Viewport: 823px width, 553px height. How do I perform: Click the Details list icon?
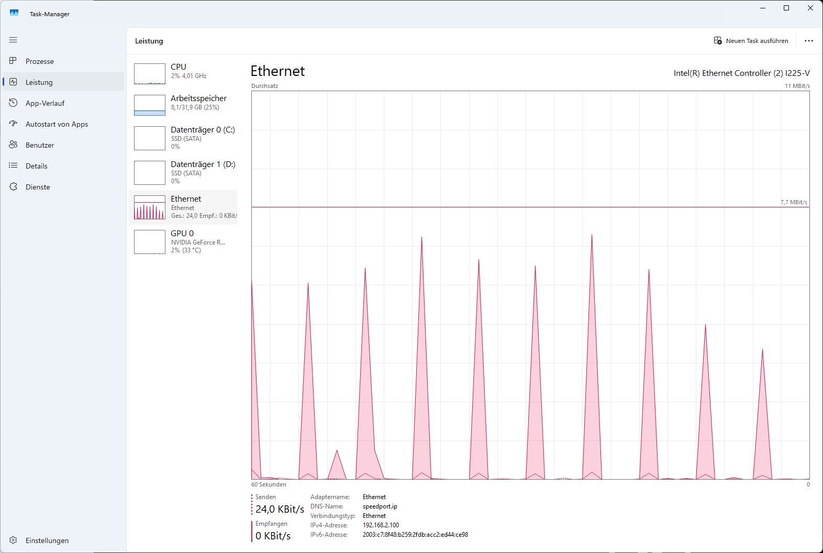13,165
